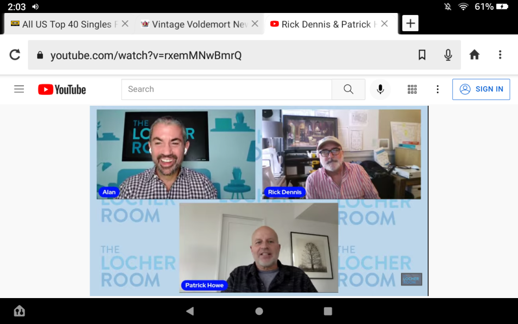Tap the video player to show controls
Screen dimensions: 518x324
pos(259,201)
